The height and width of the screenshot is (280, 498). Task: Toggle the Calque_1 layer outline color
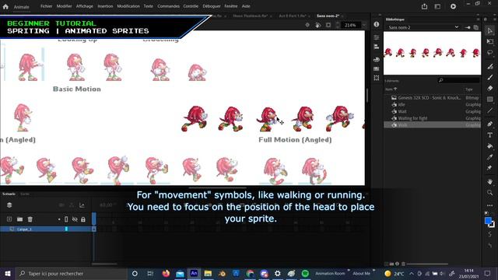66,229
